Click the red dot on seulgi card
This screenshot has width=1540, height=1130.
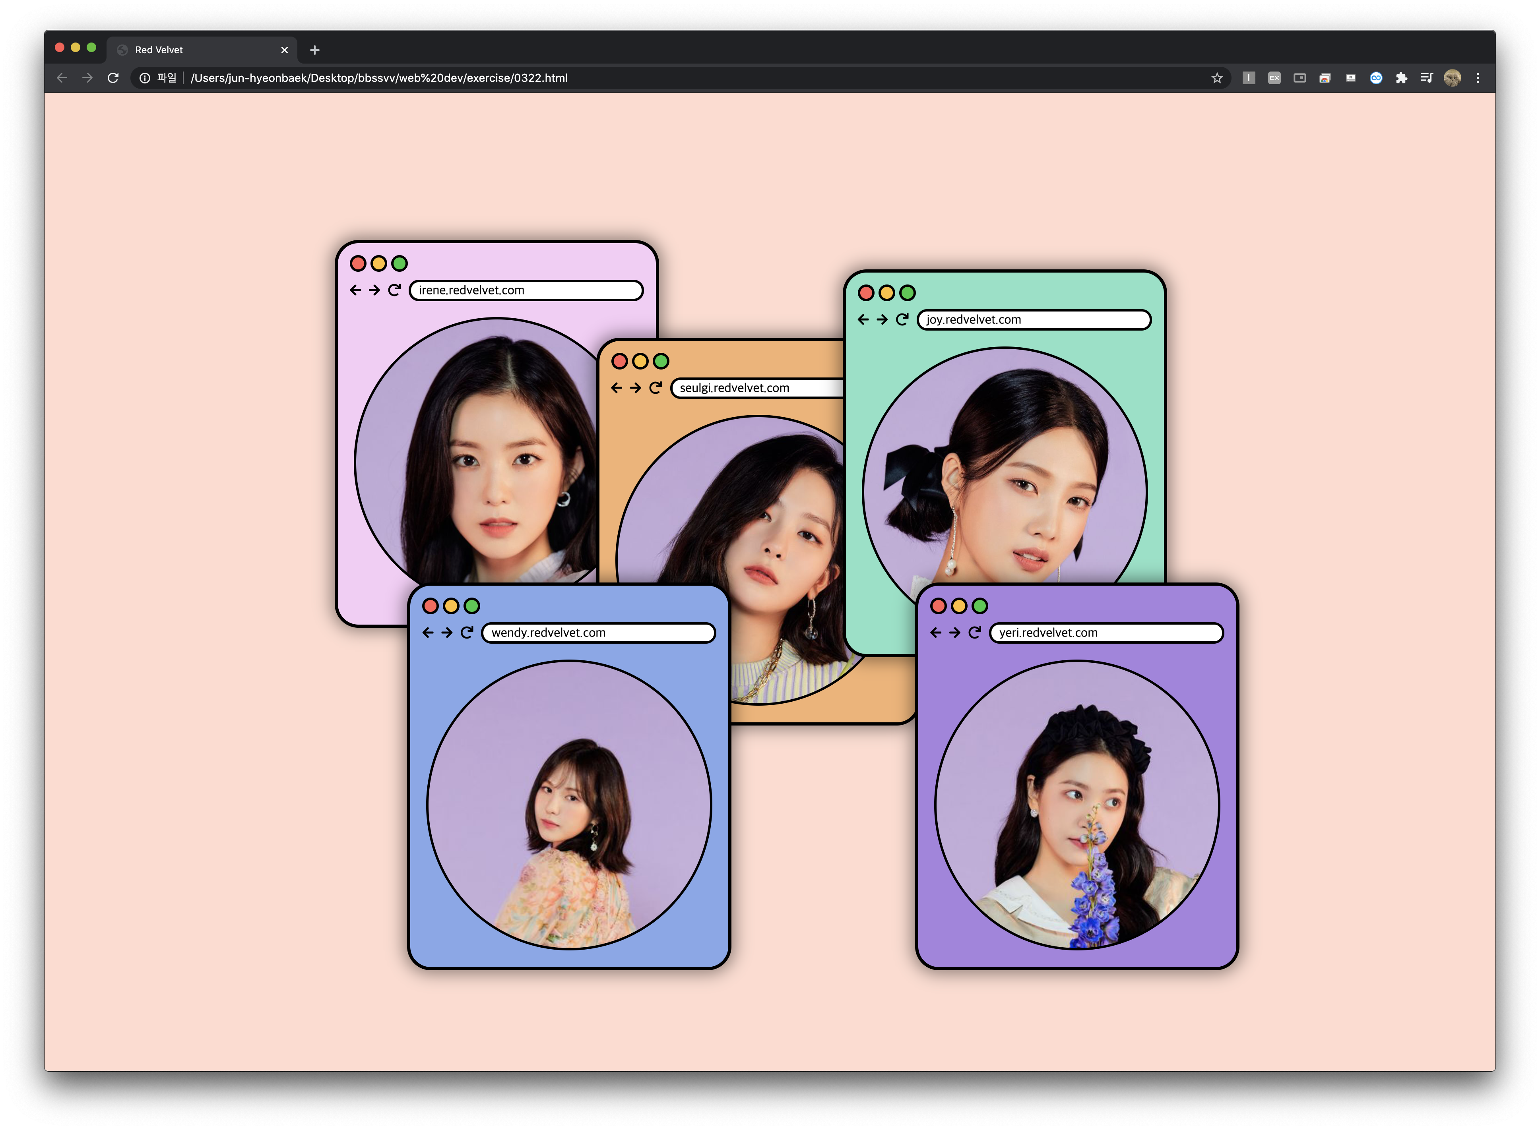tap(619, 361)
